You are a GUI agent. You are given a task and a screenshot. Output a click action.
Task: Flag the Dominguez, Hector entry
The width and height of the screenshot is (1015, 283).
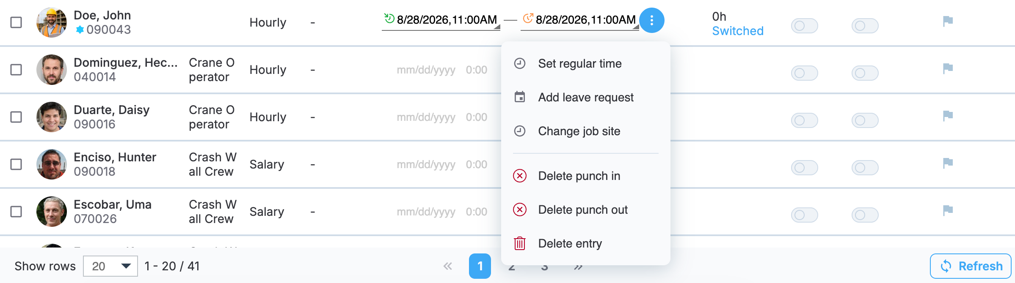click(x=948, y=68)
